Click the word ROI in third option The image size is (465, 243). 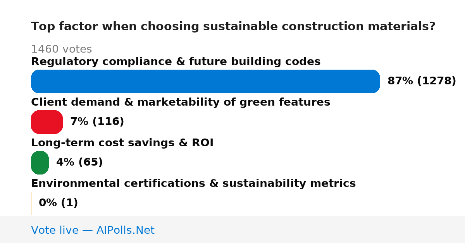[x=203, y=143]
